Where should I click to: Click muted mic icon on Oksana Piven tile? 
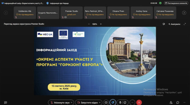pyautogui.click(x=109, y=17)
